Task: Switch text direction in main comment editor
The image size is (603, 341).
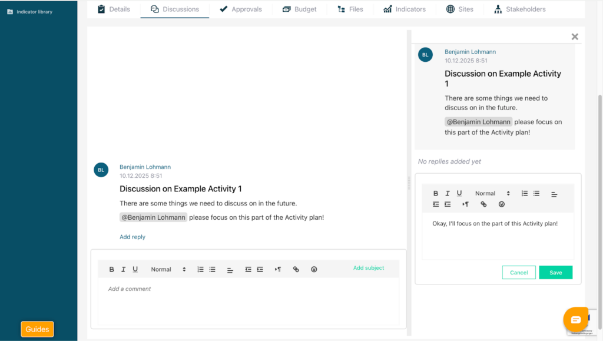Action: click(x=278, y=269)
